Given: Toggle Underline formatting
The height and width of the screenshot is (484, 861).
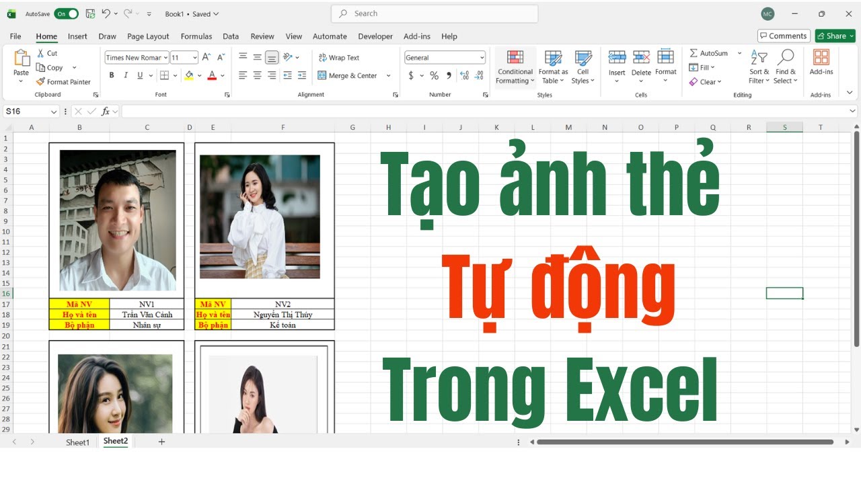Looking at the screenshot, I should [x=140, y=75].
